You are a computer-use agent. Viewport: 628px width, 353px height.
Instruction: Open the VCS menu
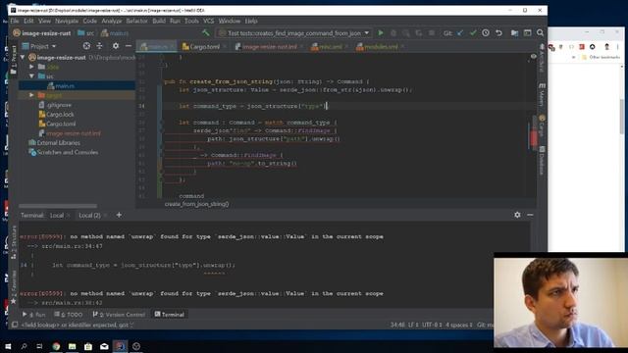click(x=208, y=21)
